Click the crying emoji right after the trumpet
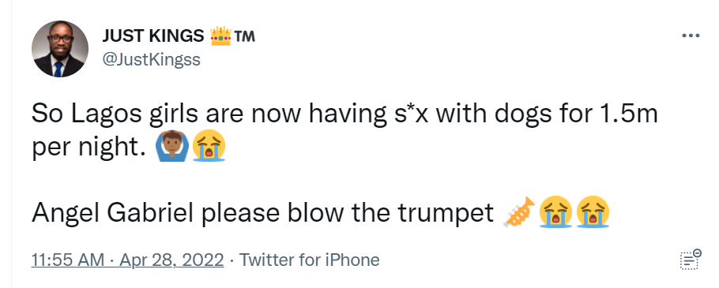The height and width of the screenshot is (288, 719). [x=555, y=212]
